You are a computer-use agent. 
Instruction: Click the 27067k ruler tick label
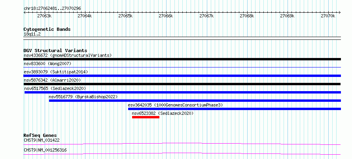206,16
